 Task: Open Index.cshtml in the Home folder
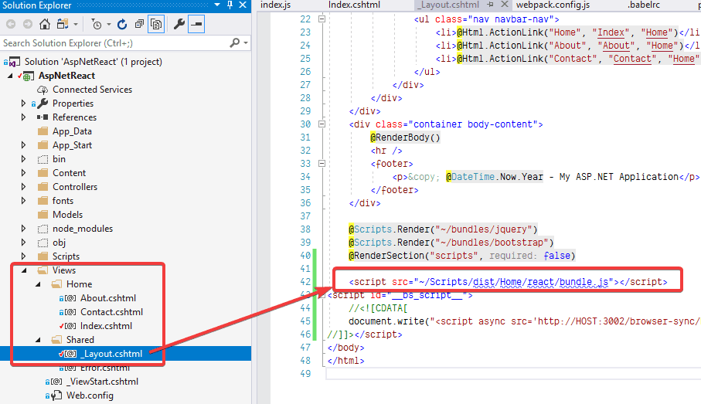[x=106, y=326]
